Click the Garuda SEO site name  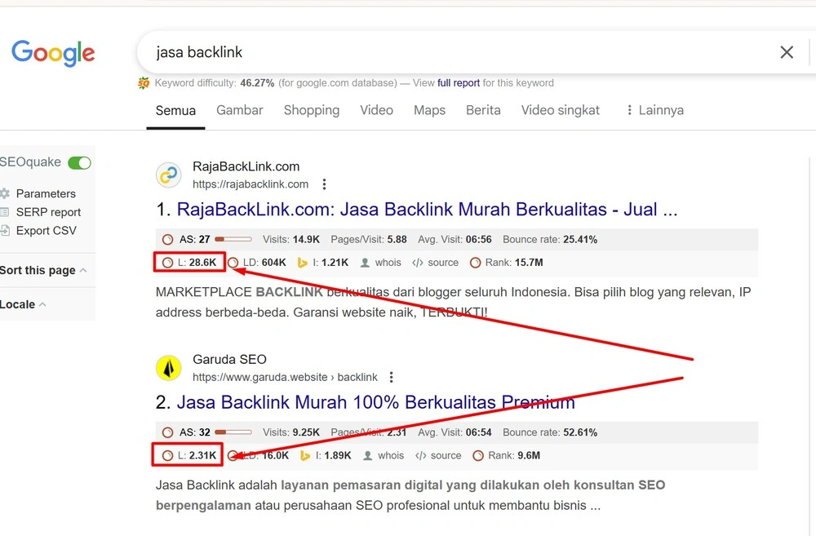(x=229, y=360)
